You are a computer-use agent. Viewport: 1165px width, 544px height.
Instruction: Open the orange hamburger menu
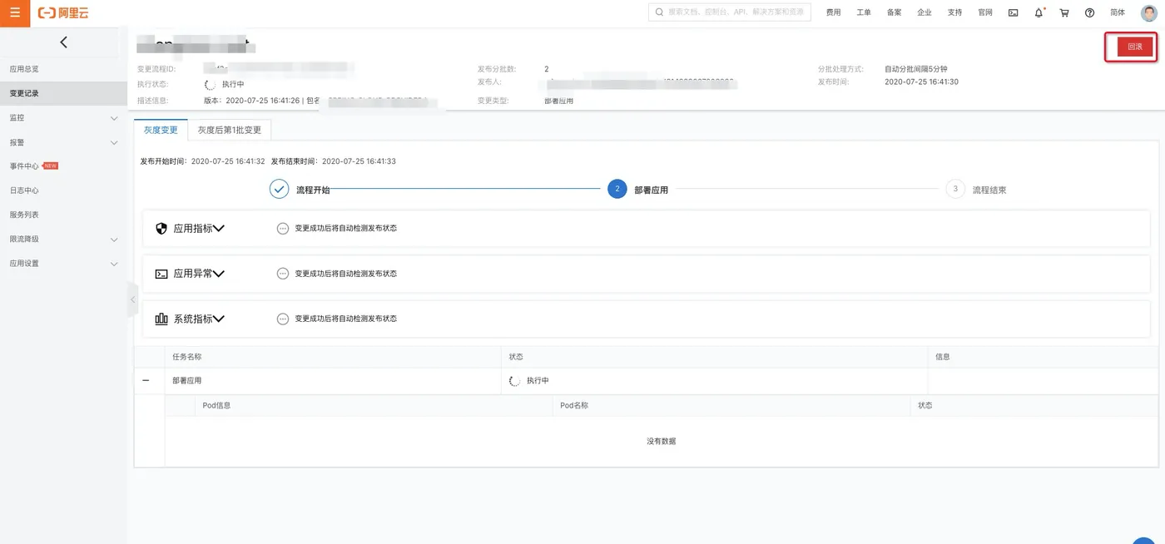pyautogui.click(x=14, y=13)
